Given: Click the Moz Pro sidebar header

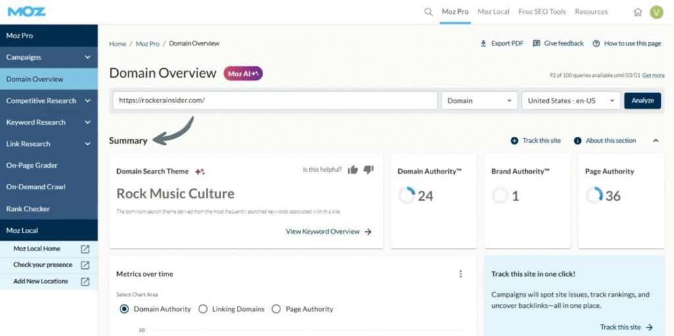Looking at the screenshot, I should 49,36.
